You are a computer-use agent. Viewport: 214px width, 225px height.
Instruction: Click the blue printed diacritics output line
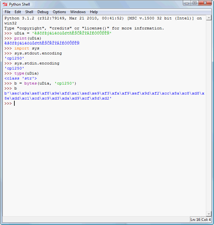(x=42, y=43)
